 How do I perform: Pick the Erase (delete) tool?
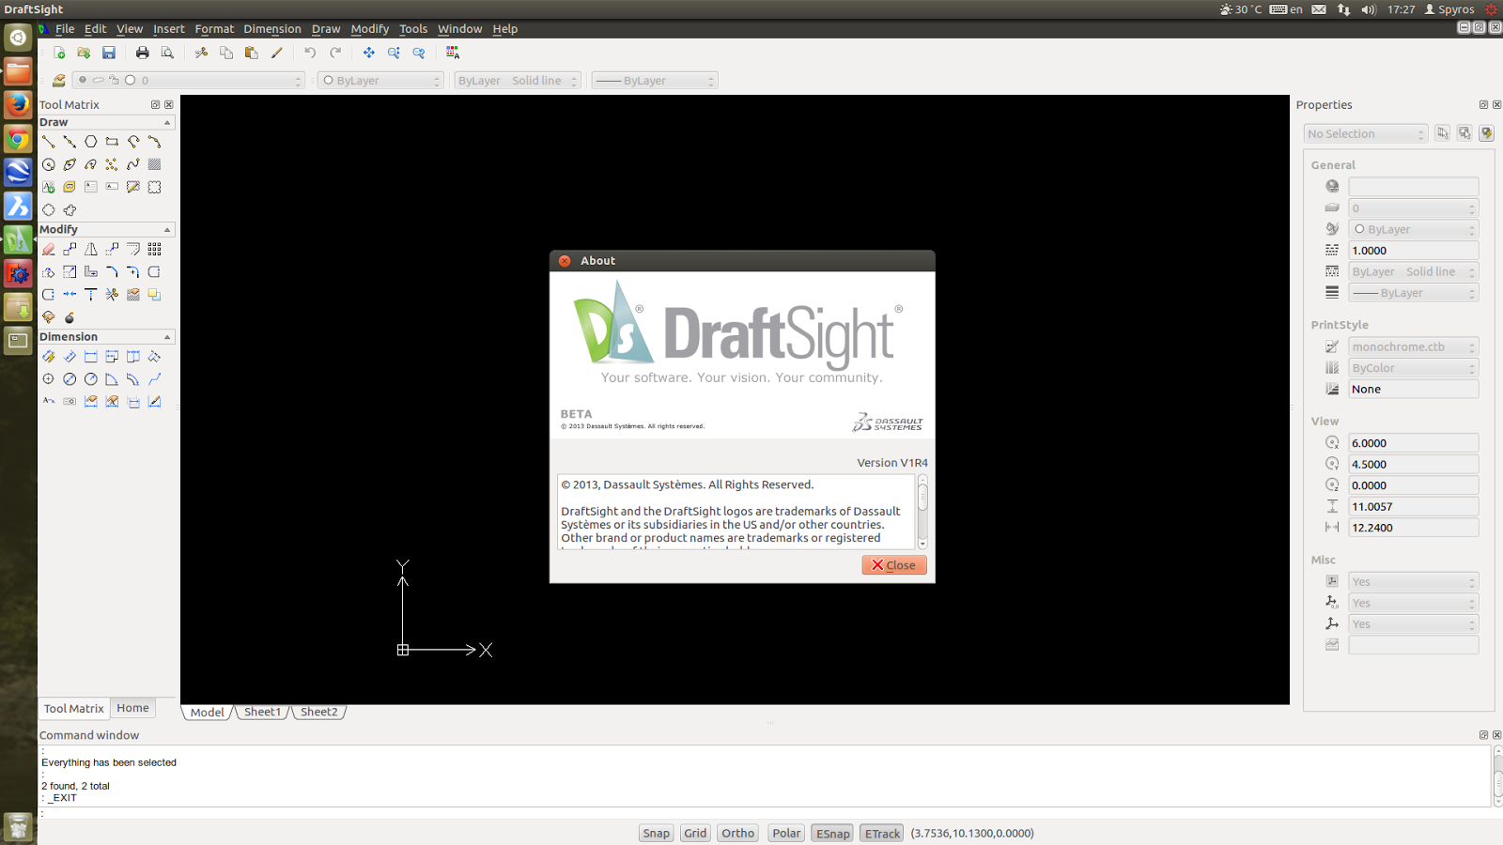click(x=48, y=250)
